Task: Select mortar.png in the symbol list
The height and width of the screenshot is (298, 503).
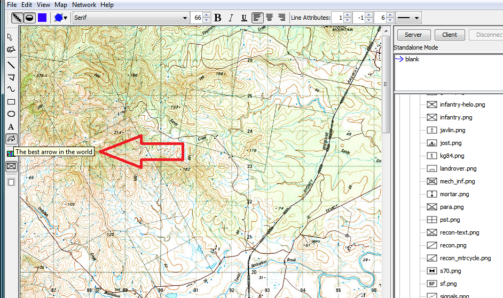Action: pos(454,194)
